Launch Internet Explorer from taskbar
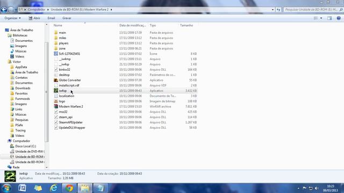 [x=54, y=188]
